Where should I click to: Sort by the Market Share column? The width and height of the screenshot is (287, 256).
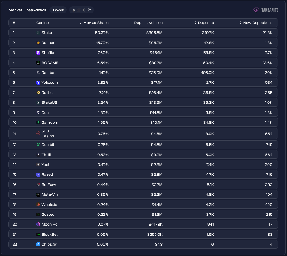click(x=94, y=23)
